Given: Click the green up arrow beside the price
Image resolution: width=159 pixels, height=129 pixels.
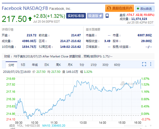Looking at the screenshot, I should tap(30, 19).
